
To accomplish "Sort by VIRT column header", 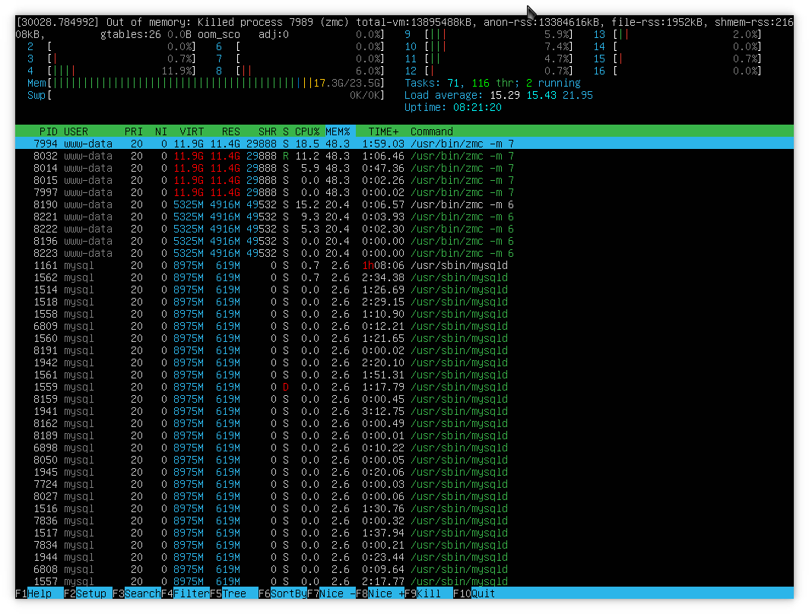I will tap(192, 131).
